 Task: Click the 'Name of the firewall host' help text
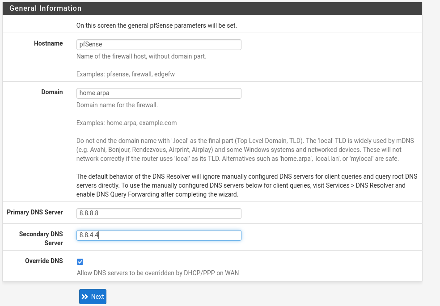(x=141, y=57)
